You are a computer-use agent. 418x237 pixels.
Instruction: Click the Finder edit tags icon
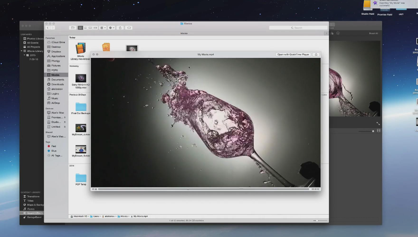[129, 28]
